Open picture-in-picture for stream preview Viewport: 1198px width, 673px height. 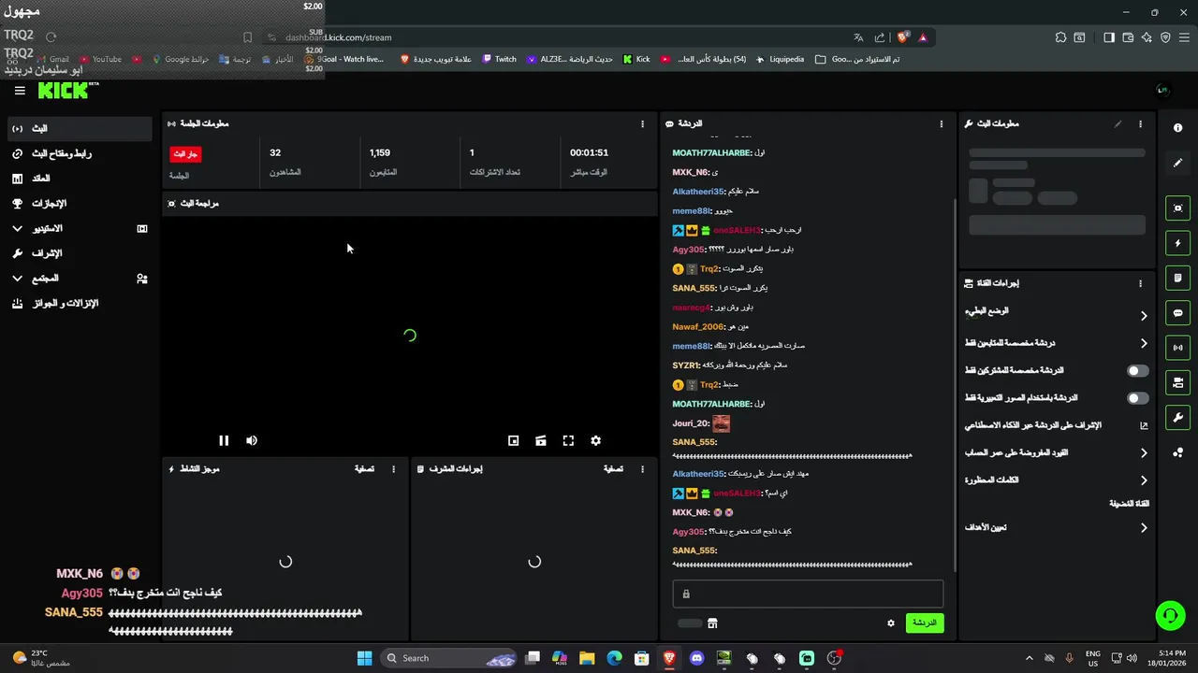[513, 440]
